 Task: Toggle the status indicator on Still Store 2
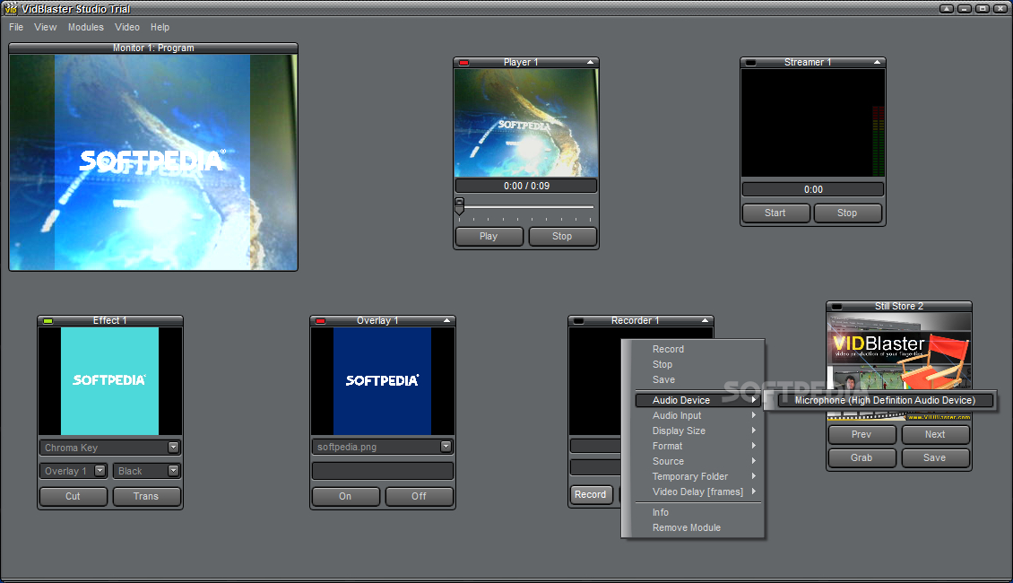point(836,307)
